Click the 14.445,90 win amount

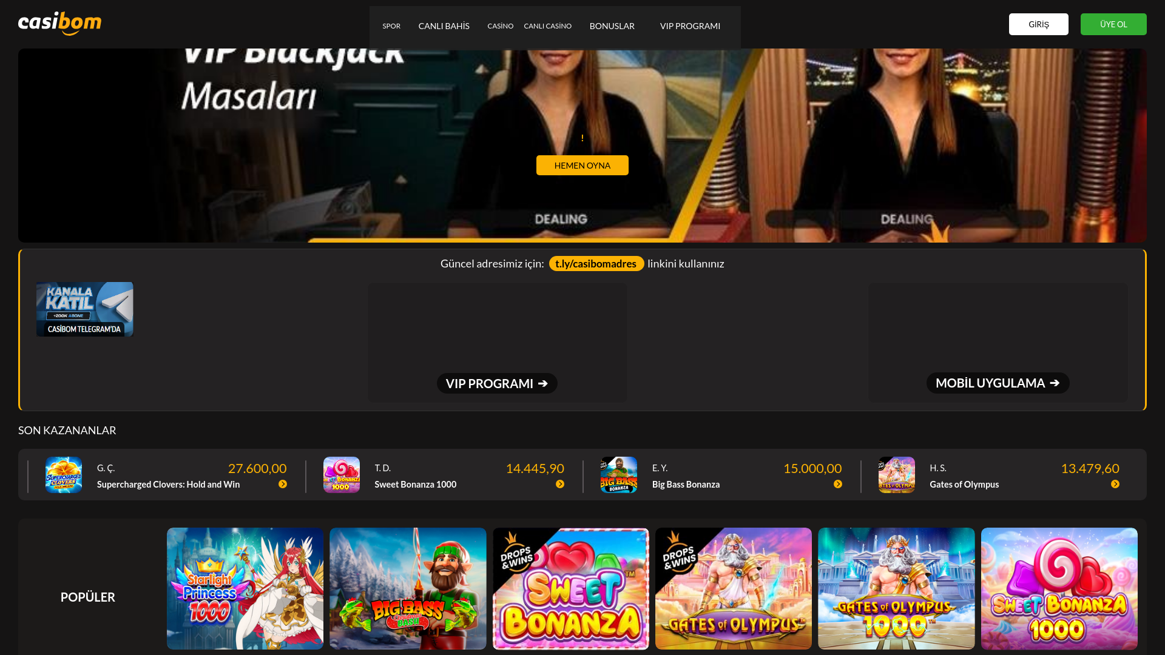[x=535, y=468]
